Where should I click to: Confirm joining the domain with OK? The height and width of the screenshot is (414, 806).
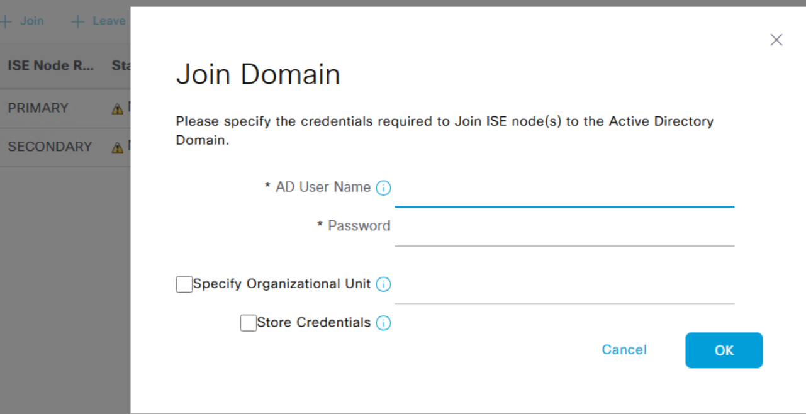pos(724,350)
